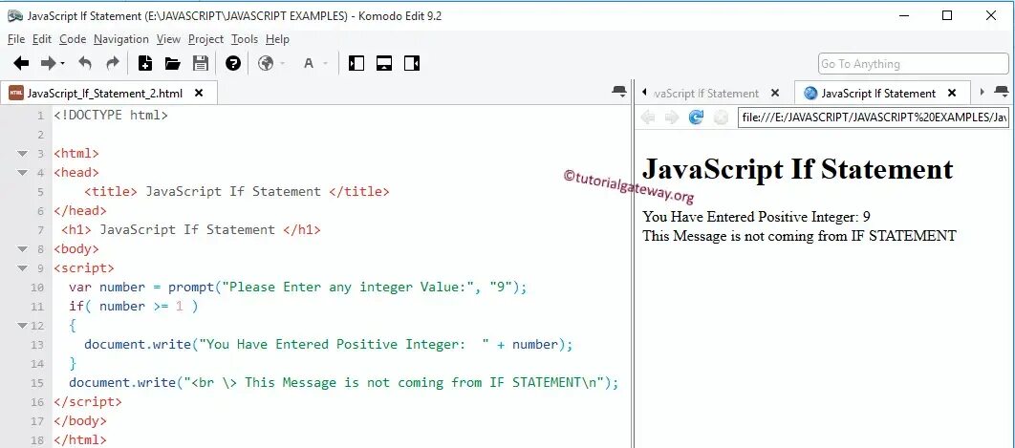Stop loading the preview page
The height and width of the screenshot is (448, 1015).
click(721, 117)
